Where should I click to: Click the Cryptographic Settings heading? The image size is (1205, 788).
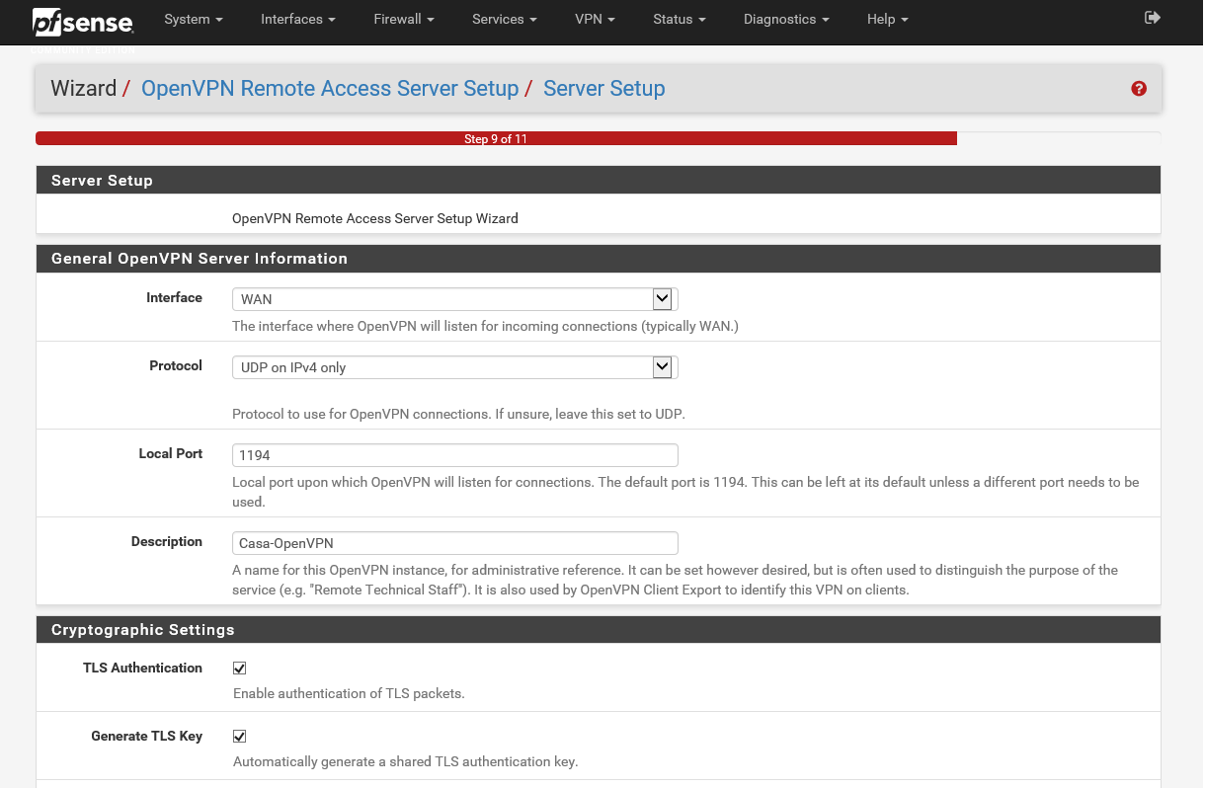coord(599,630)
